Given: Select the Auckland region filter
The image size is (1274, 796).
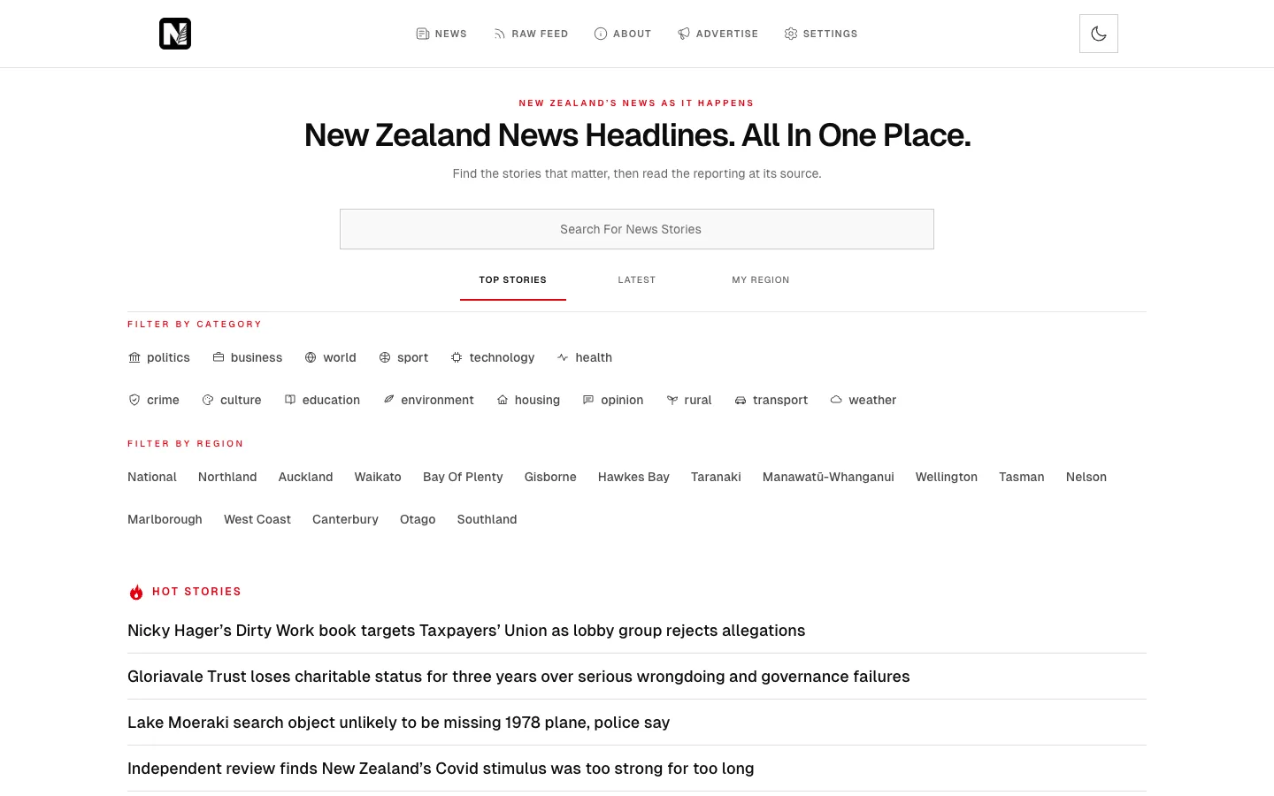Looking at the screenshot, I should [x=306, y=477].
